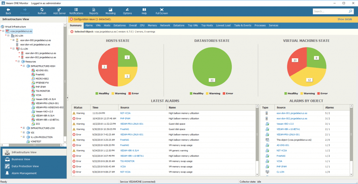Image resolution: width=358 pixels, height=184 pixels.
Task: Open Options from the toolbar
Action: pos(127,11)
